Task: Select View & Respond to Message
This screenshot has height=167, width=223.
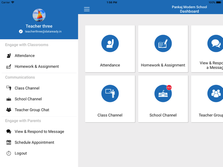Action: pos(40,132)
